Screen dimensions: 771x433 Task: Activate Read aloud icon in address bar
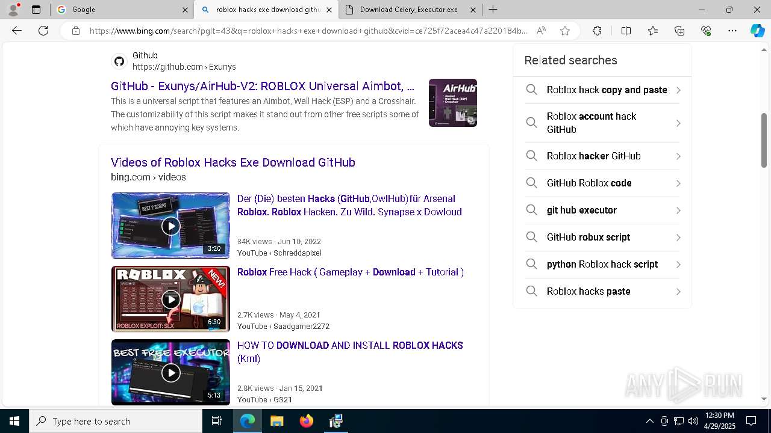pyautogui.click(x=541, y=31)
